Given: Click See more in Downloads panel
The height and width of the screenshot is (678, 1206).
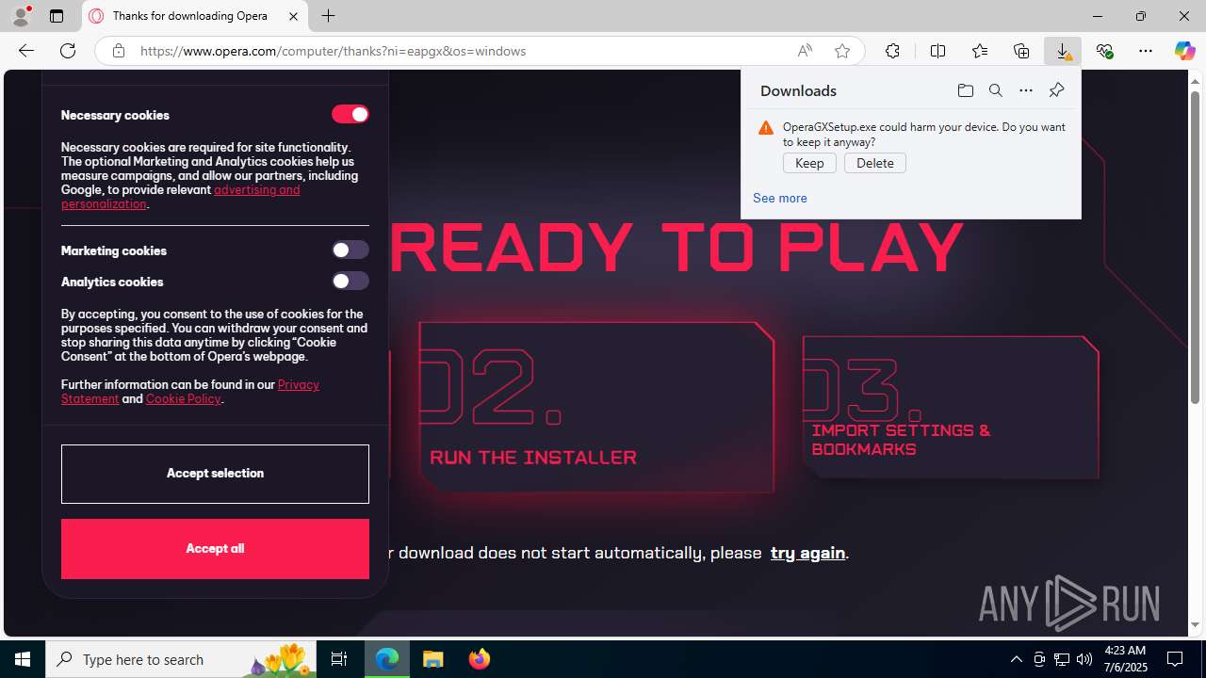Looking at the screenshot, I should (x=780, y=198).
